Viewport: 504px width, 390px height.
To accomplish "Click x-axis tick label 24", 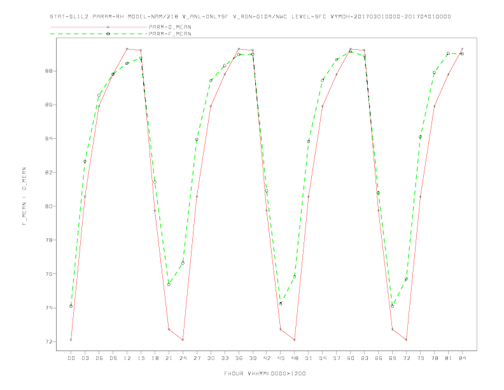I will point(183,358).
